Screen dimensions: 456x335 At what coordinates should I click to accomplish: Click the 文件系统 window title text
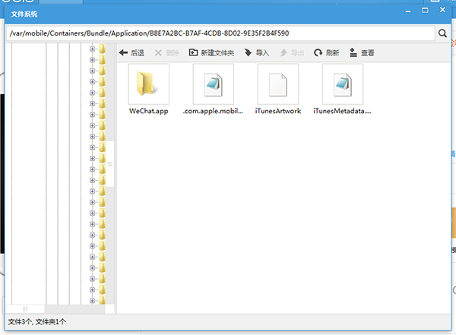24,14
